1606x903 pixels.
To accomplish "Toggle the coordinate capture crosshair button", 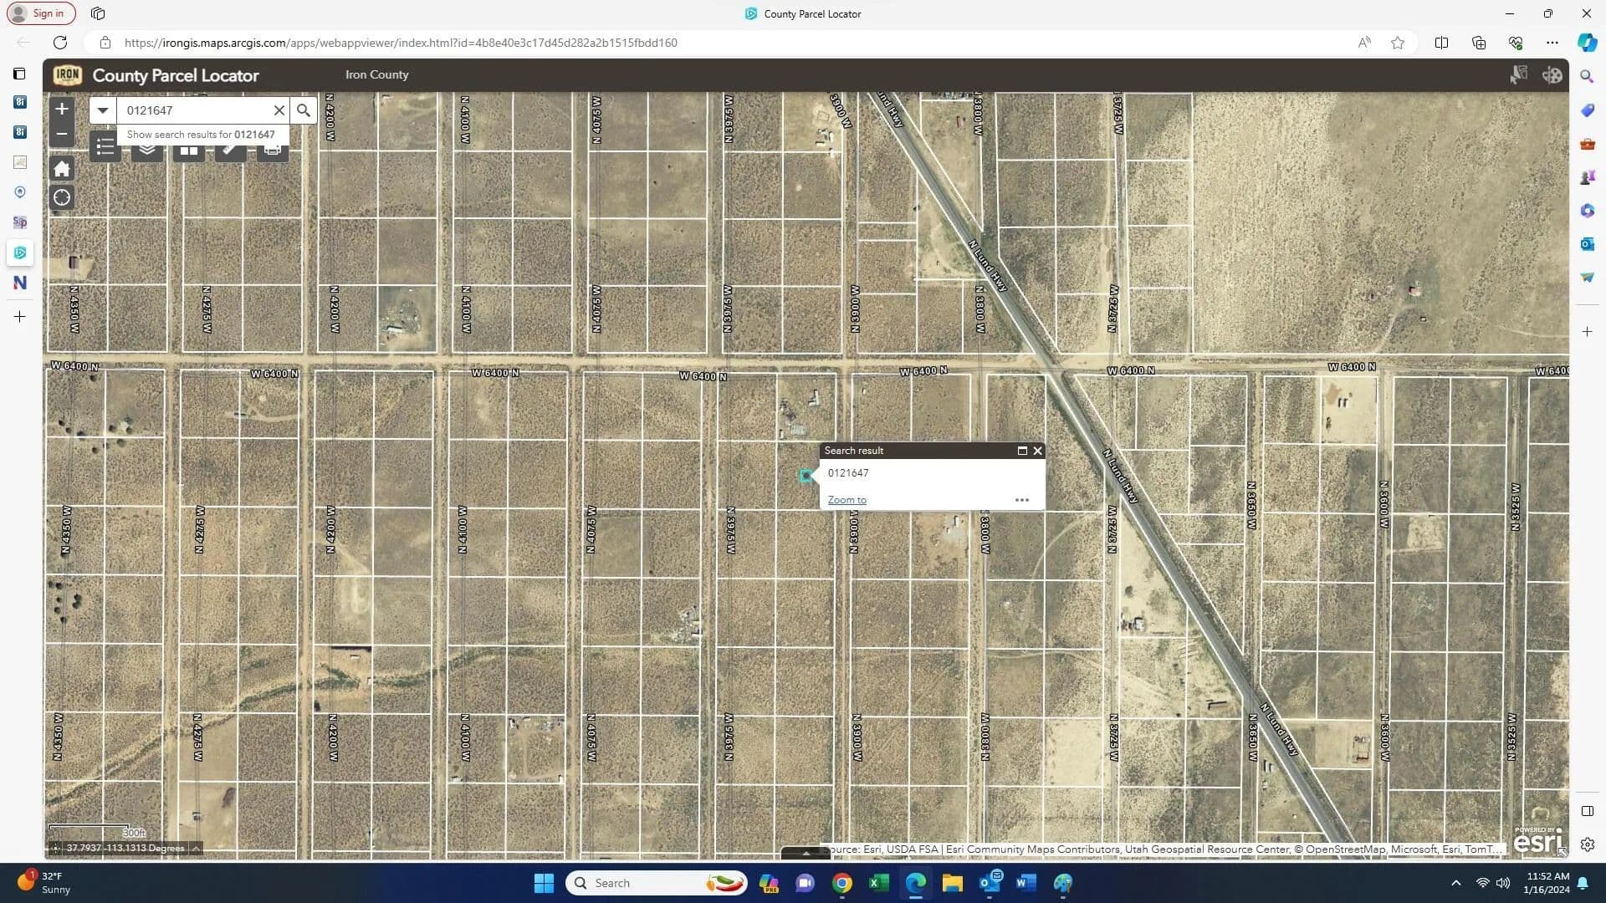I will pos(56,848).
